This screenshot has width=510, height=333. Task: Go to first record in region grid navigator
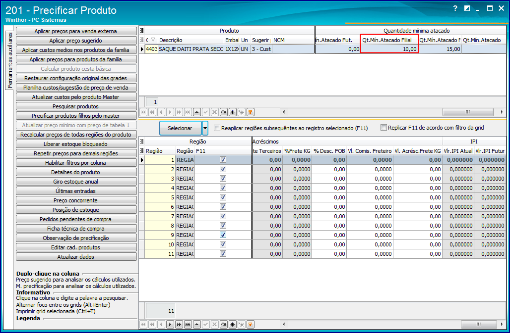(x=143, y=324)
